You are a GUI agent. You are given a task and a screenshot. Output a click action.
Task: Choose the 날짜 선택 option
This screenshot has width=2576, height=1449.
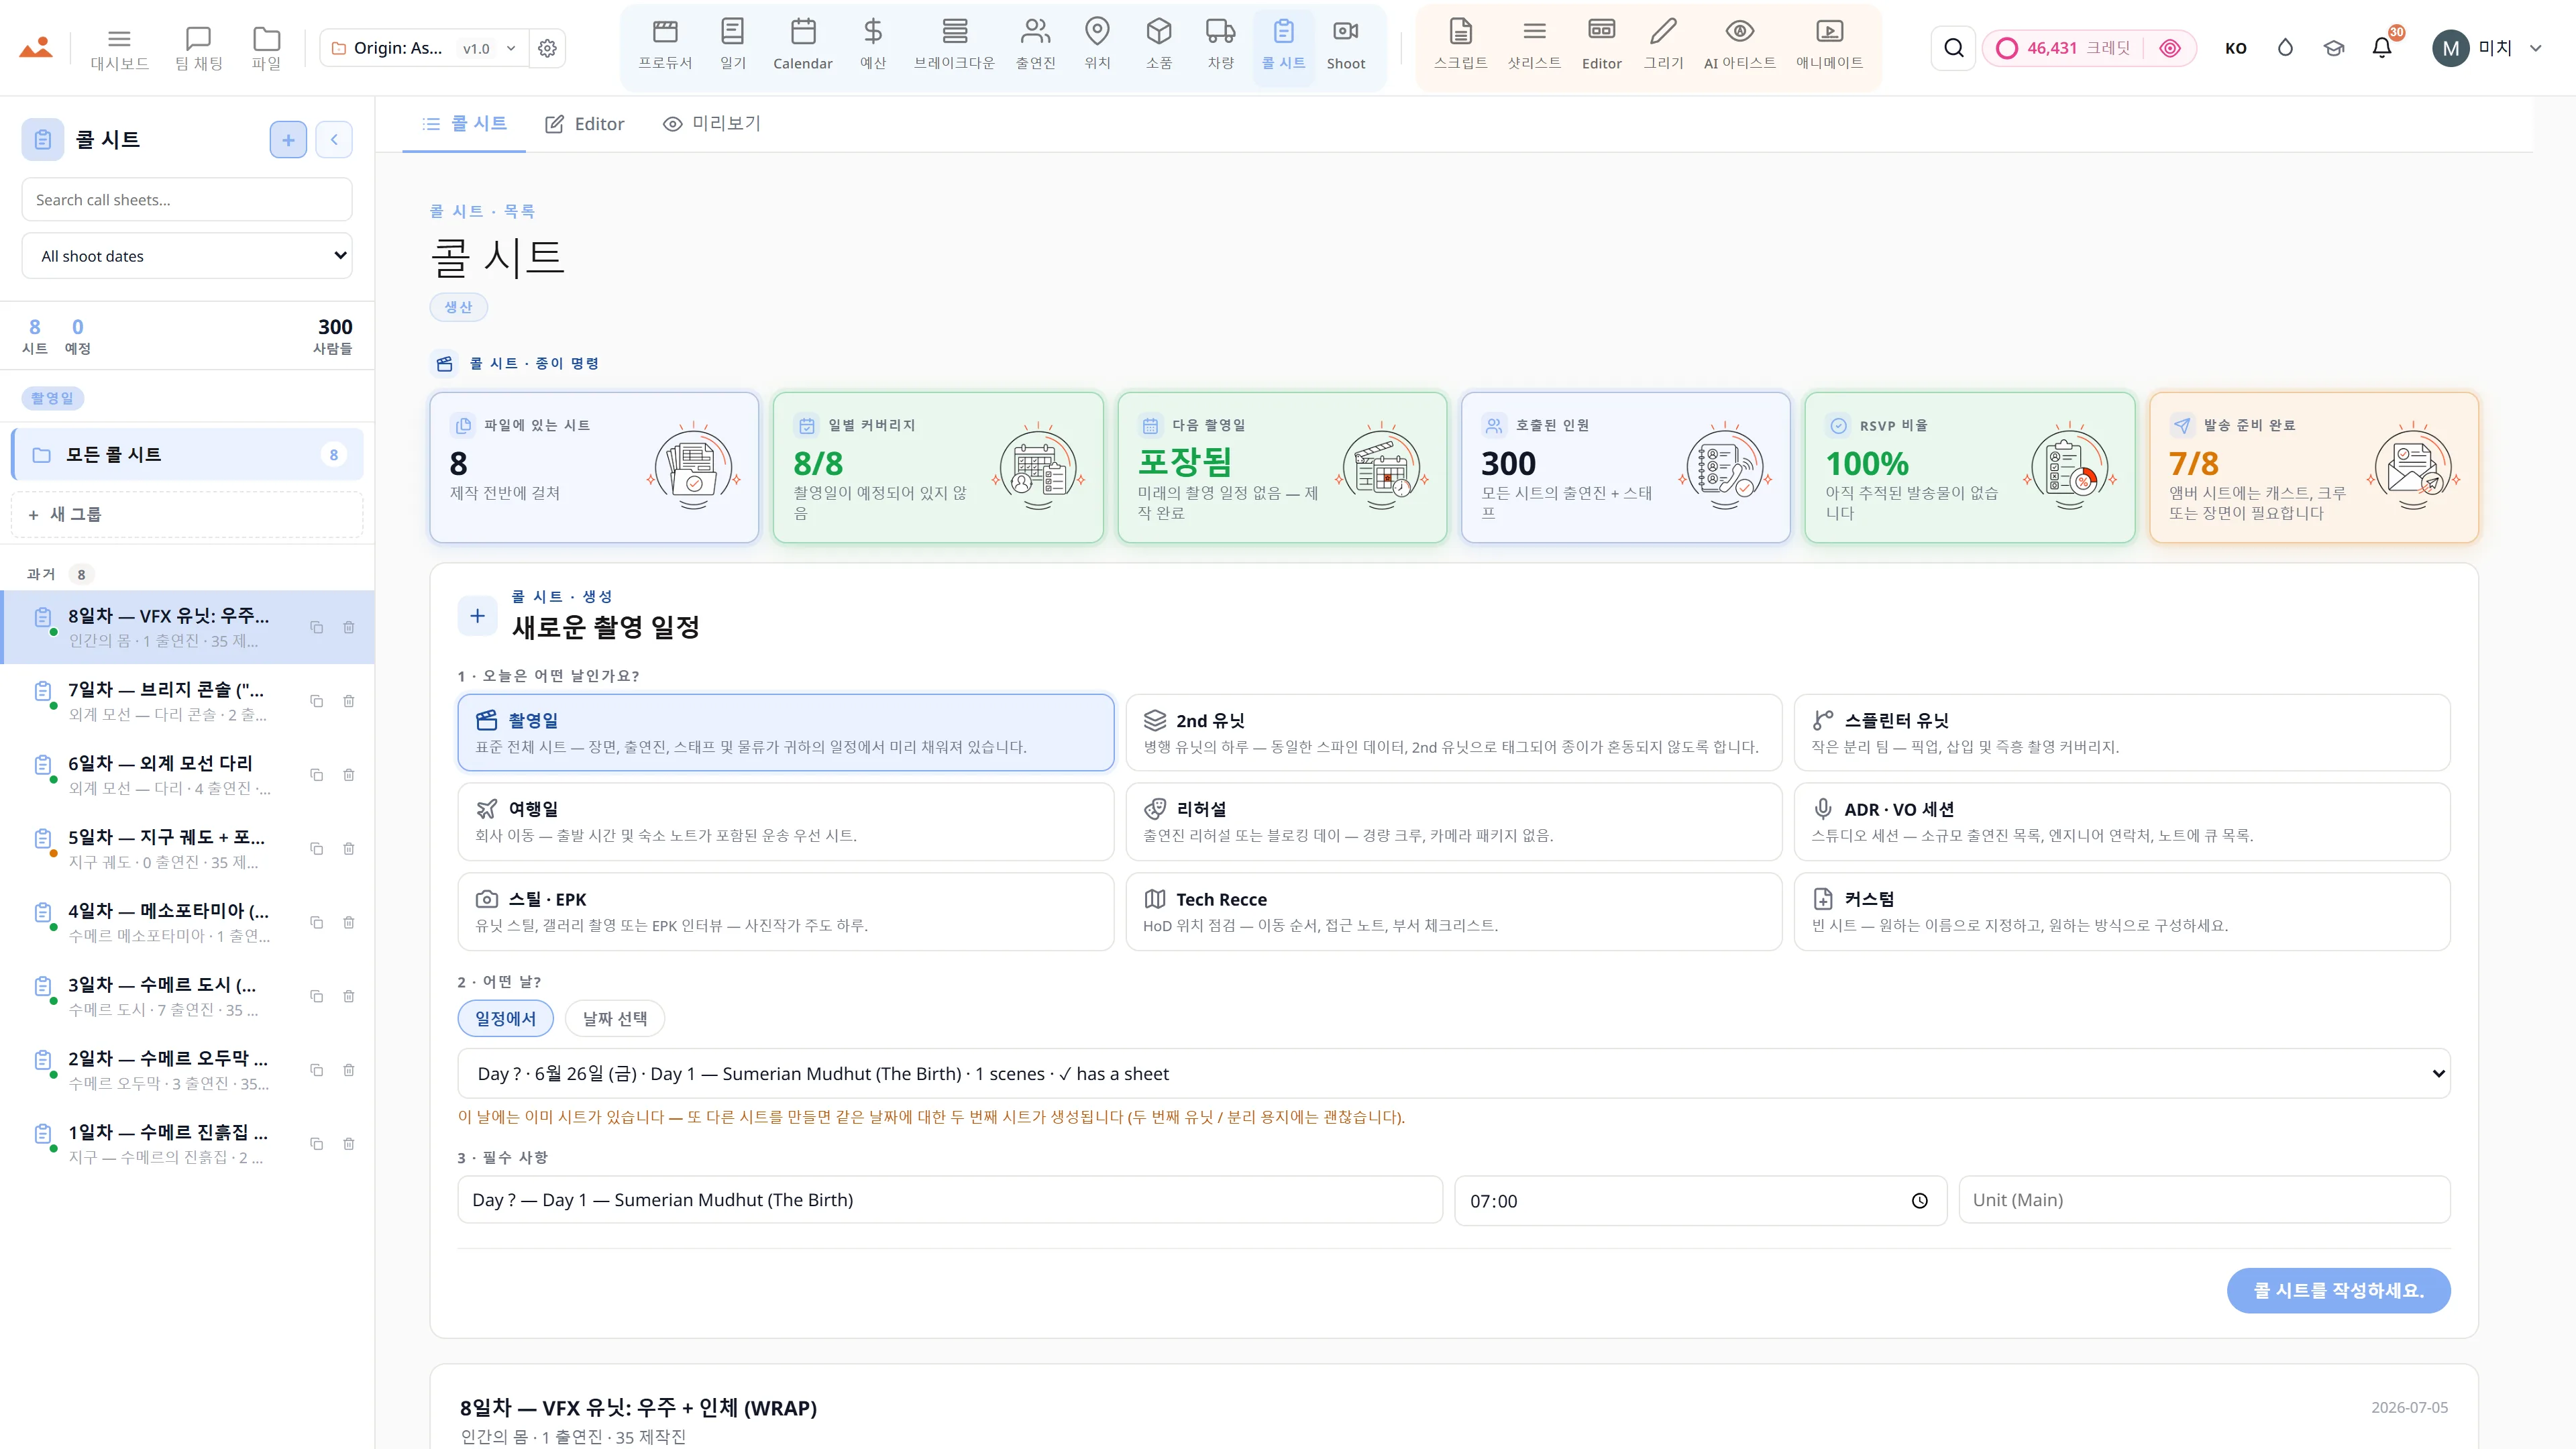614,1018
